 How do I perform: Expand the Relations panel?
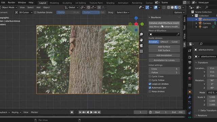196,115
